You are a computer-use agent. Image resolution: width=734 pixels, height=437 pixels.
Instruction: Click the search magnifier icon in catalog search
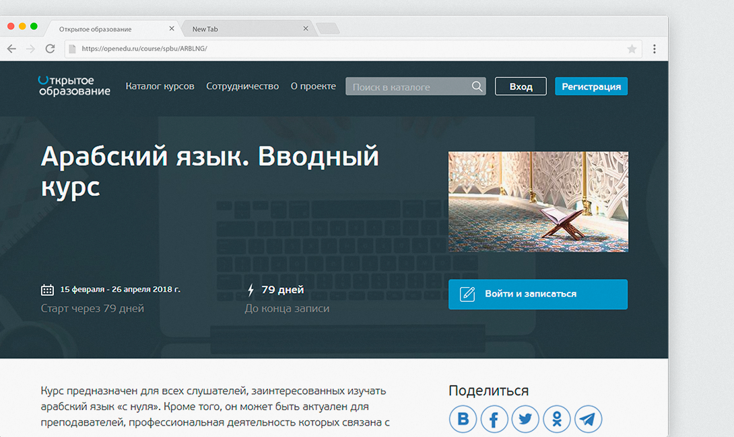point(477,87)
